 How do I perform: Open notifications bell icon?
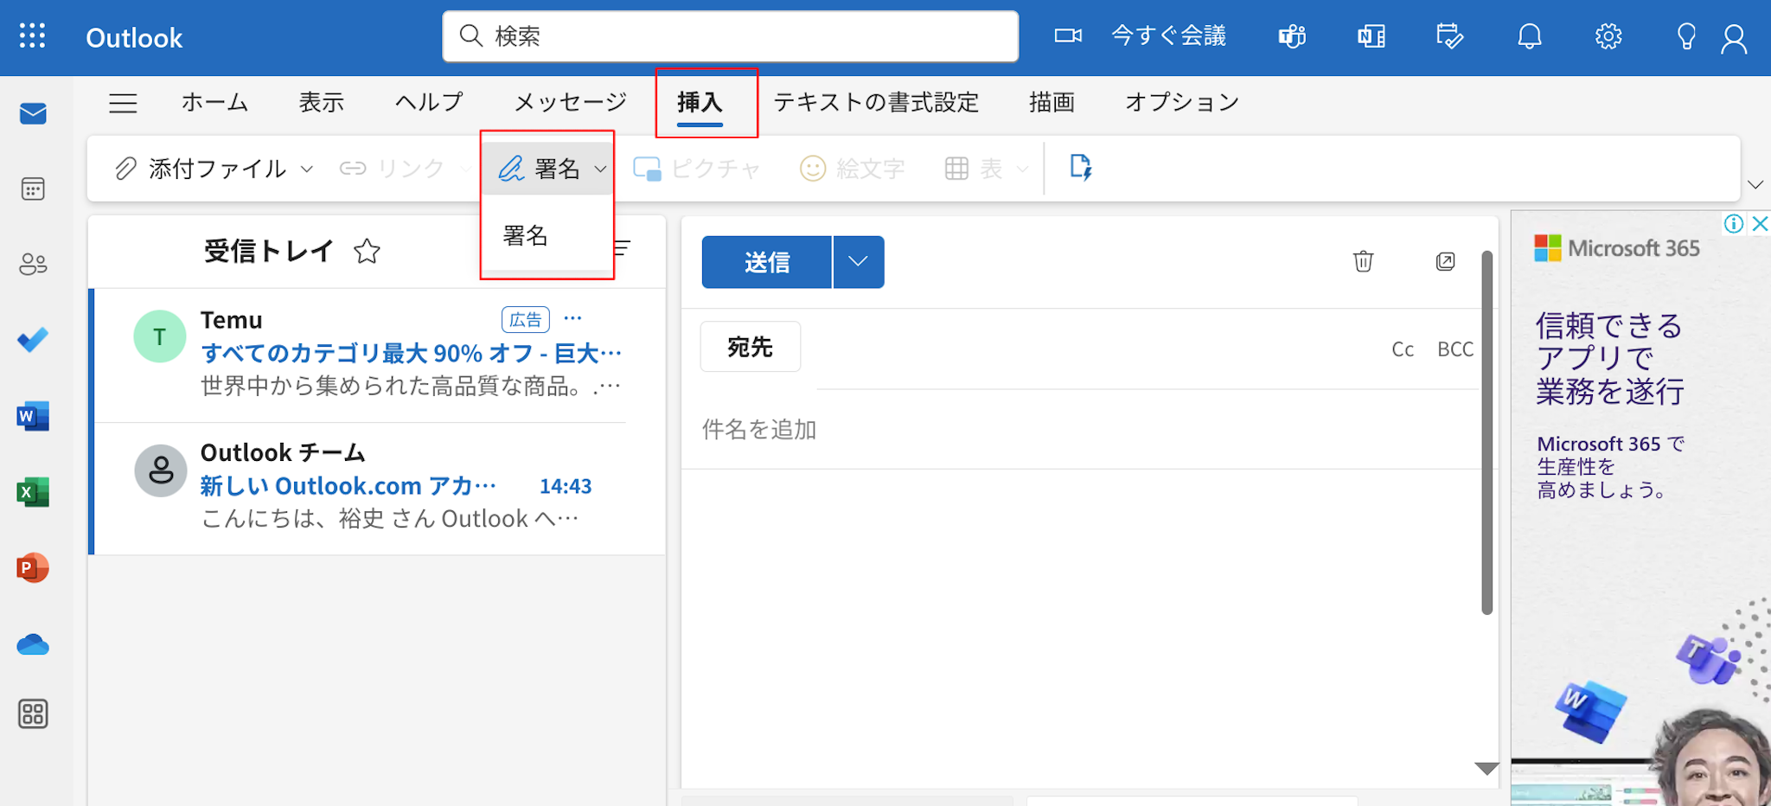click(1530, 36)
